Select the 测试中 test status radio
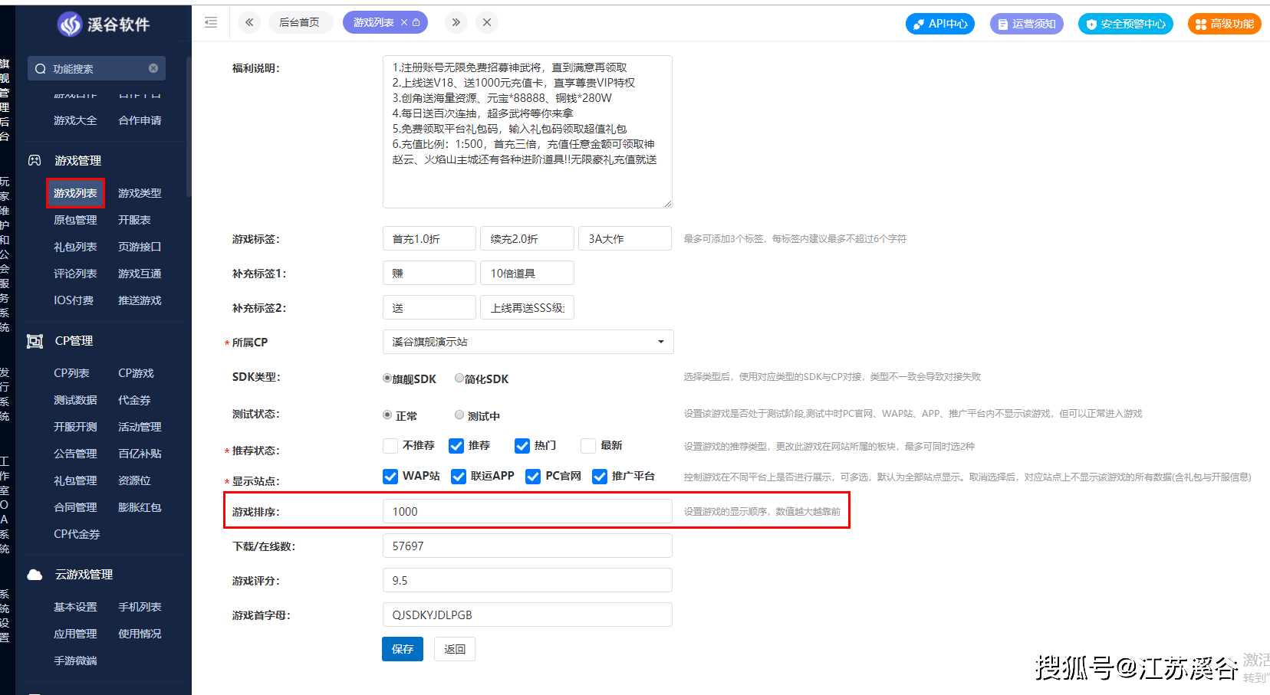1270x695 pixels. pyautogui.click(x=459, y=415)
